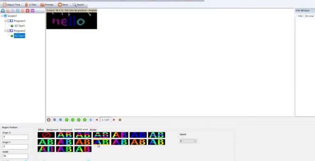The image size is (315, 161).
Task: Click the Preview toolbar button
Action: 47,5
